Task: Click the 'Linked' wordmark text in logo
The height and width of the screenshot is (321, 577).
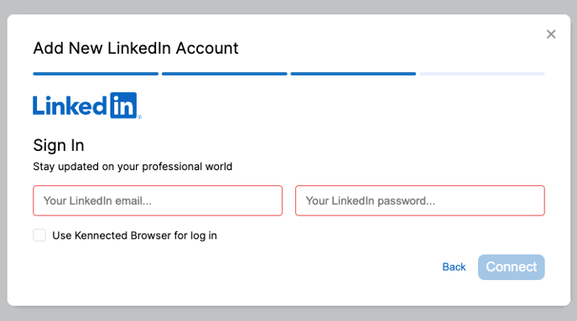Action: [70, 106]
